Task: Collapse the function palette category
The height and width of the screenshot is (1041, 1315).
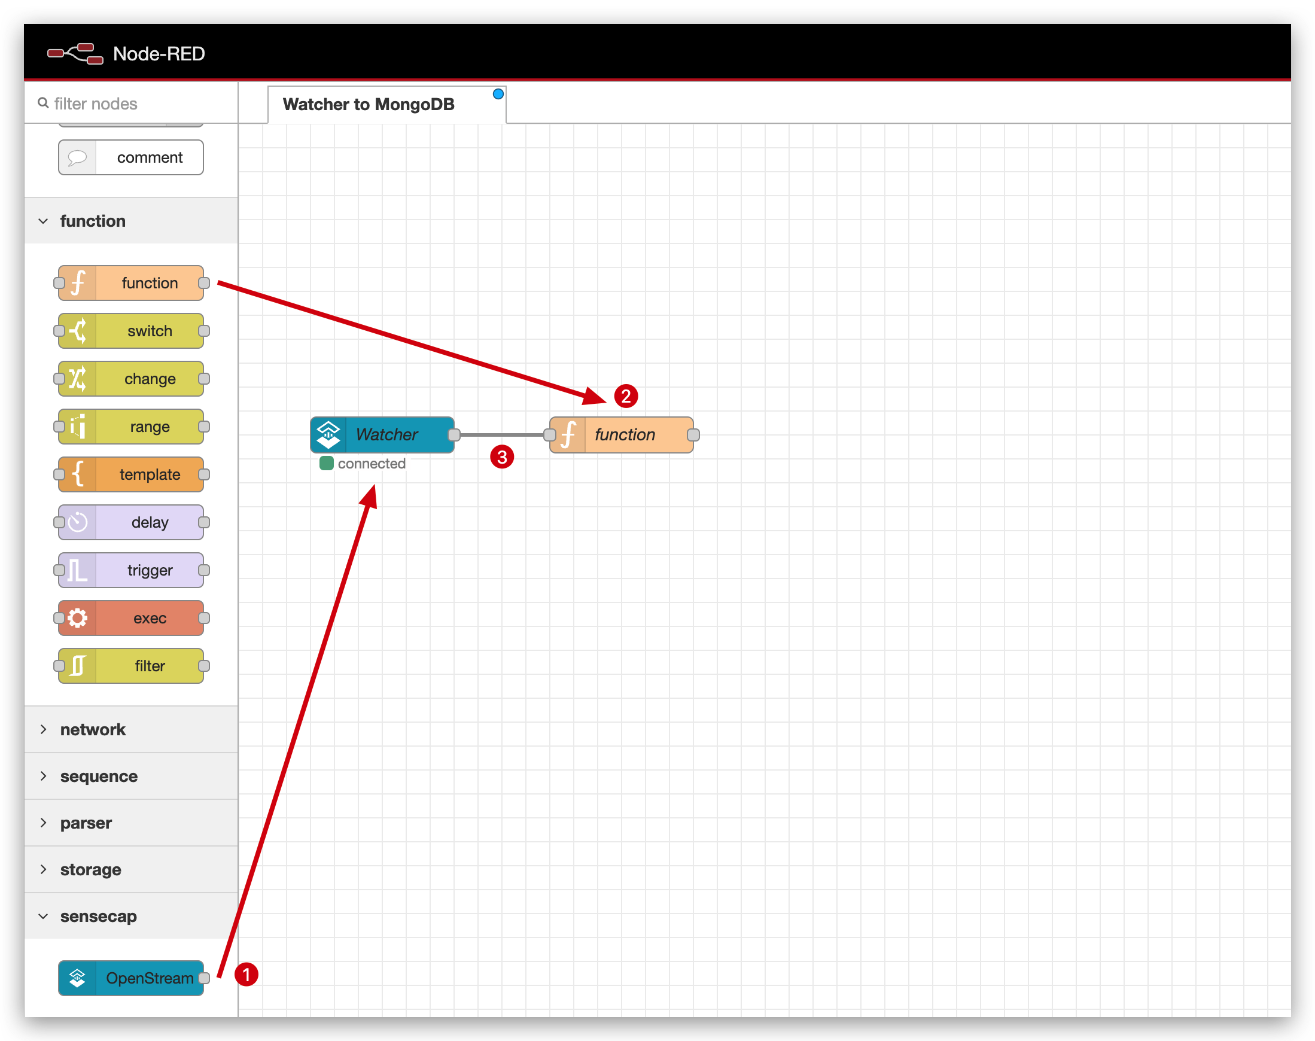Action: click(x=131, y=221)
